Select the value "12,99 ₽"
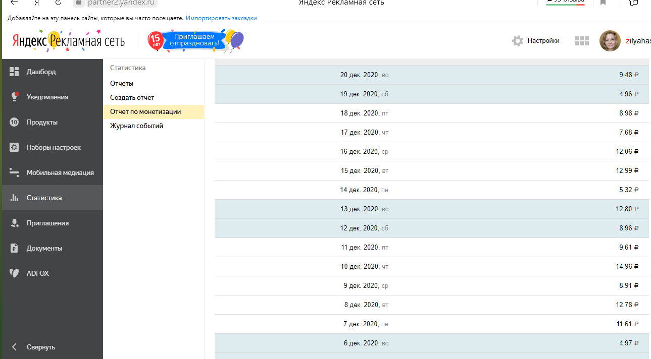Viewport: 651px width, 359px height. [x=627, y=171]
